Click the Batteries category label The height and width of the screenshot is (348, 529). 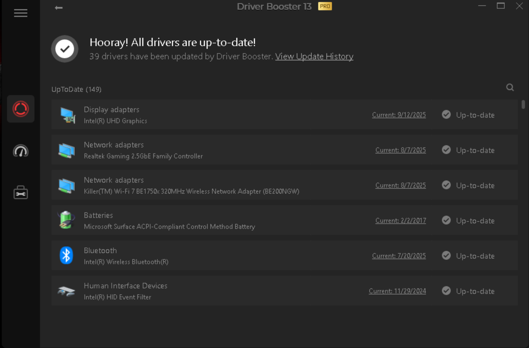click(98, 215)
